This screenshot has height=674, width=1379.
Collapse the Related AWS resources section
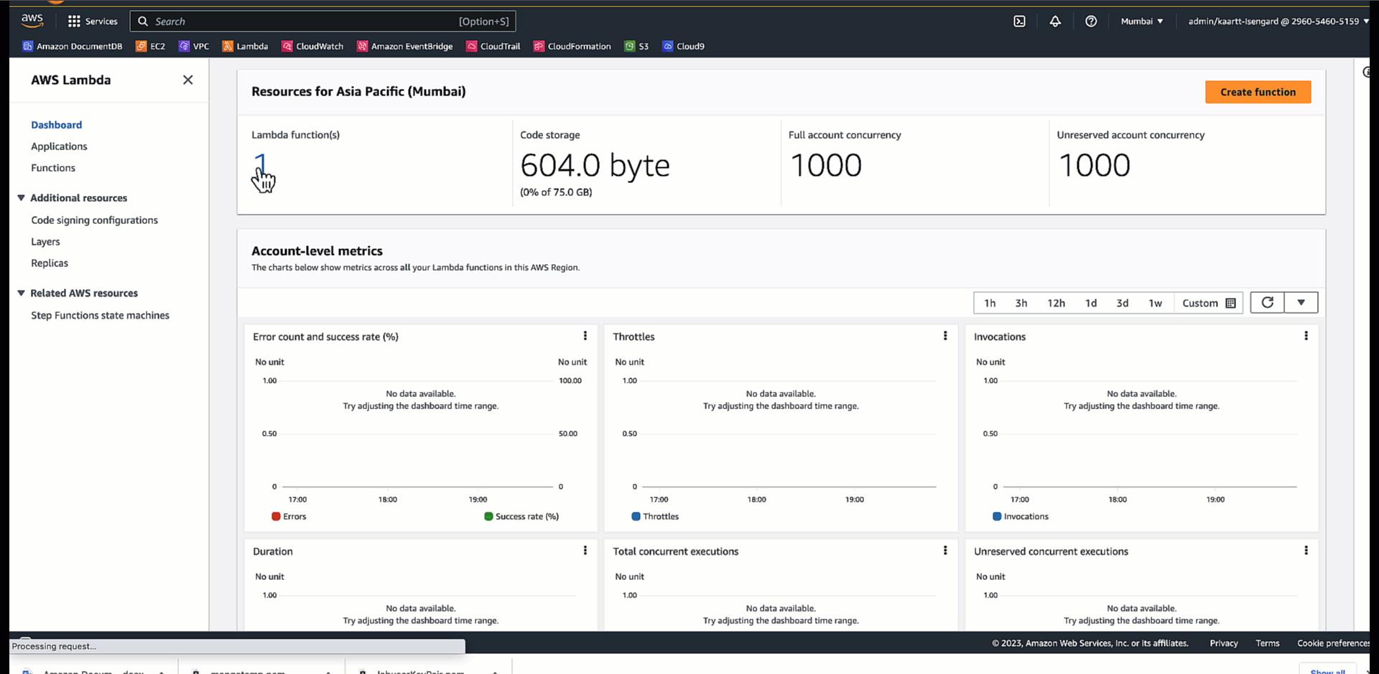point(22,294)
